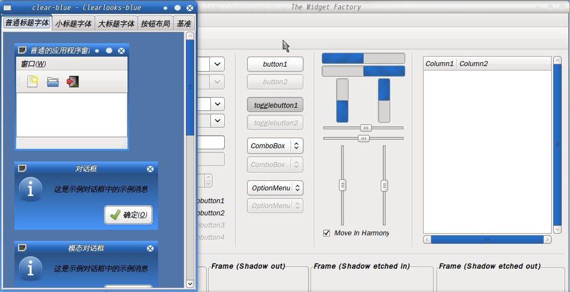Open the topmost combo entry dropdown arrow
The image size is (570, 292).
(x=217, y=64)
